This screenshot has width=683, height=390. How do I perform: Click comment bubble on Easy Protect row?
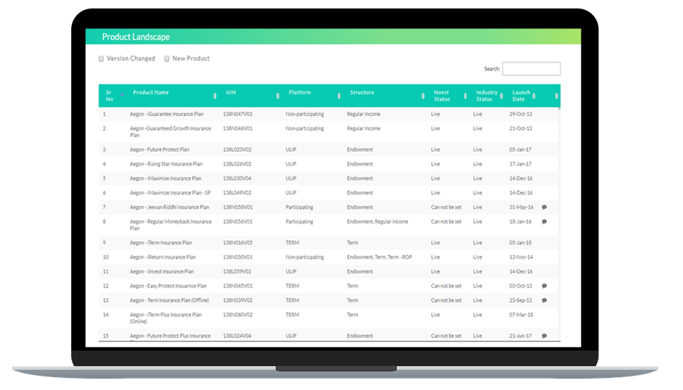(544, 286)
